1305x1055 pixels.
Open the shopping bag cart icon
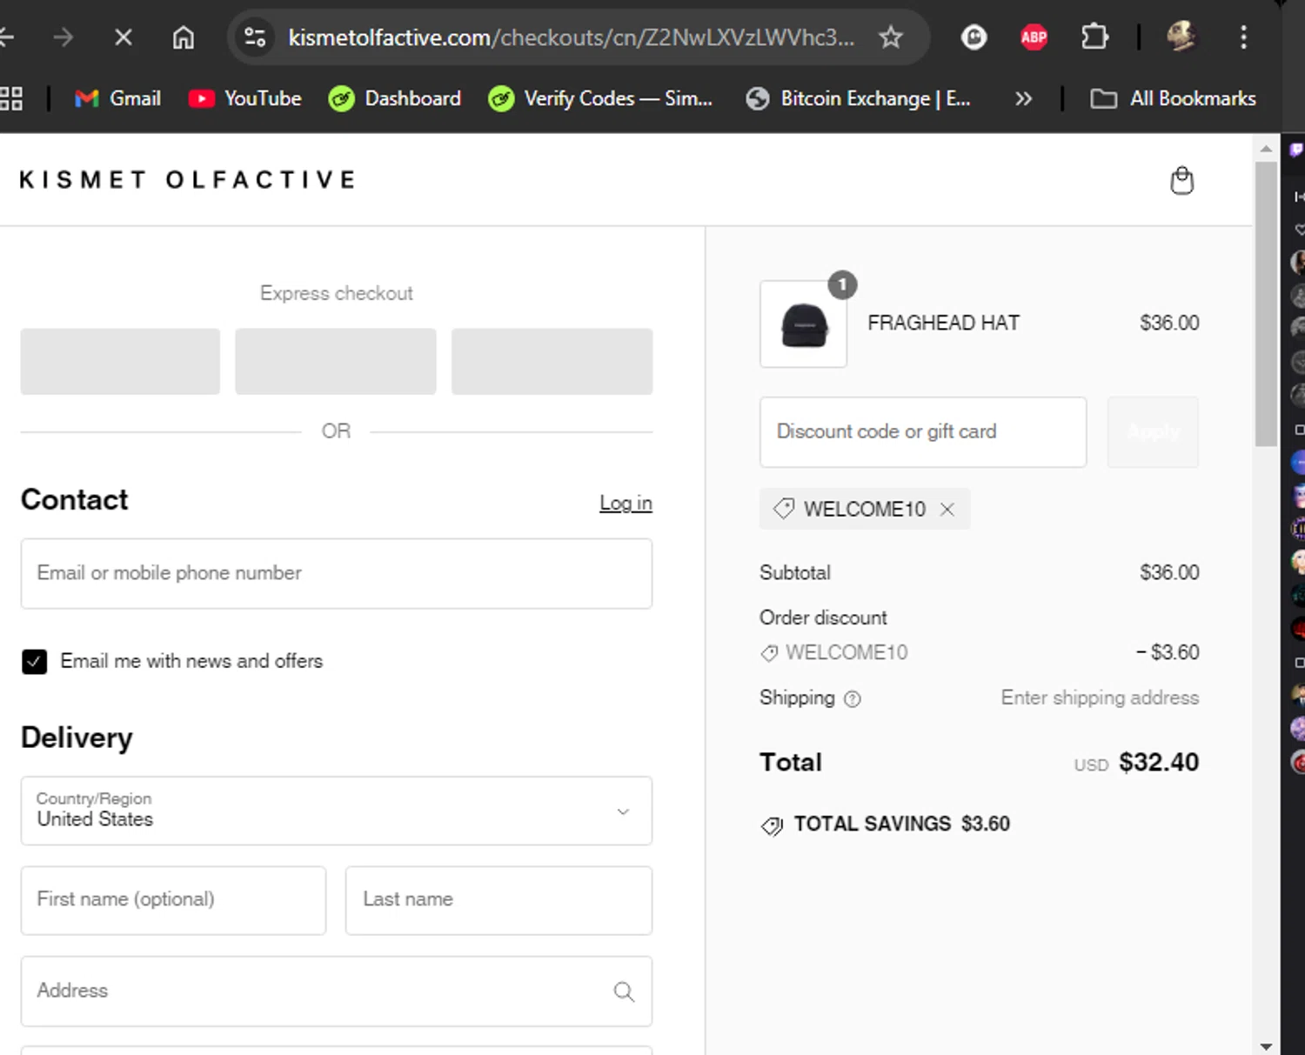[1181, 180]
